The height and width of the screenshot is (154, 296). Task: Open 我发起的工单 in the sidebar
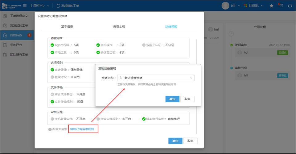[x=19, y=25]
